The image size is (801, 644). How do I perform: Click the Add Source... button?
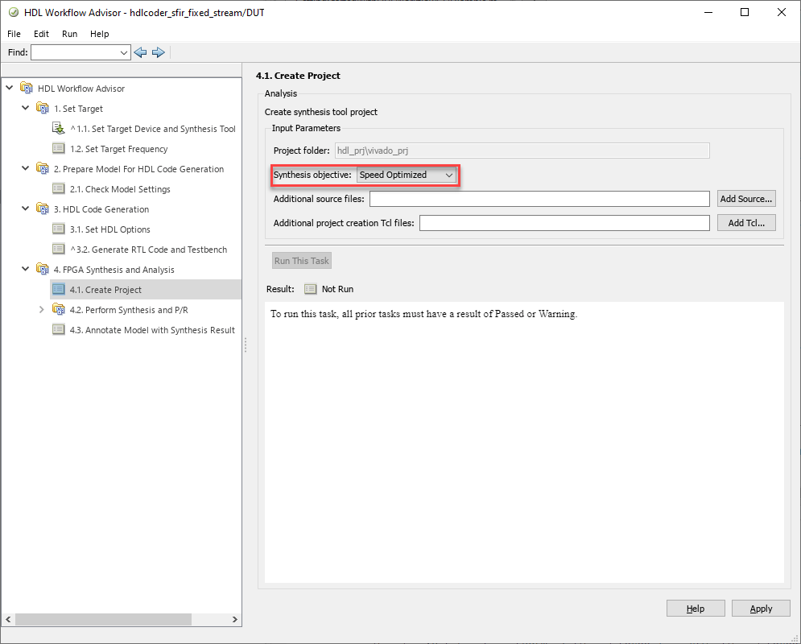(746, 199)
